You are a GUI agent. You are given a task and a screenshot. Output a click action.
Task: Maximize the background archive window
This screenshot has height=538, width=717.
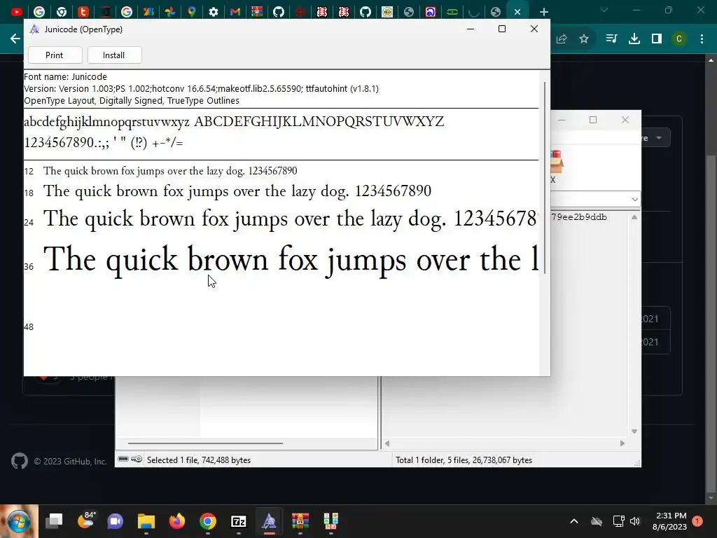593,120
